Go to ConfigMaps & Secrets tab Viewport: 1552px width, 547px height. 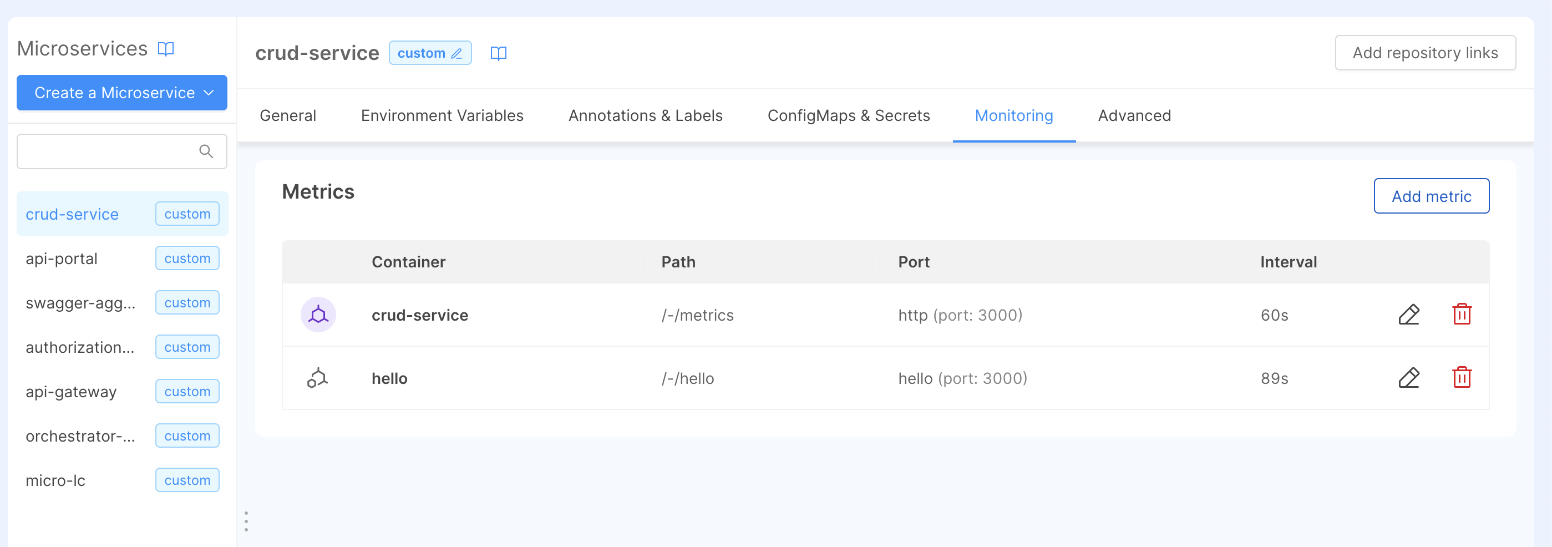(x=848, y=115)
